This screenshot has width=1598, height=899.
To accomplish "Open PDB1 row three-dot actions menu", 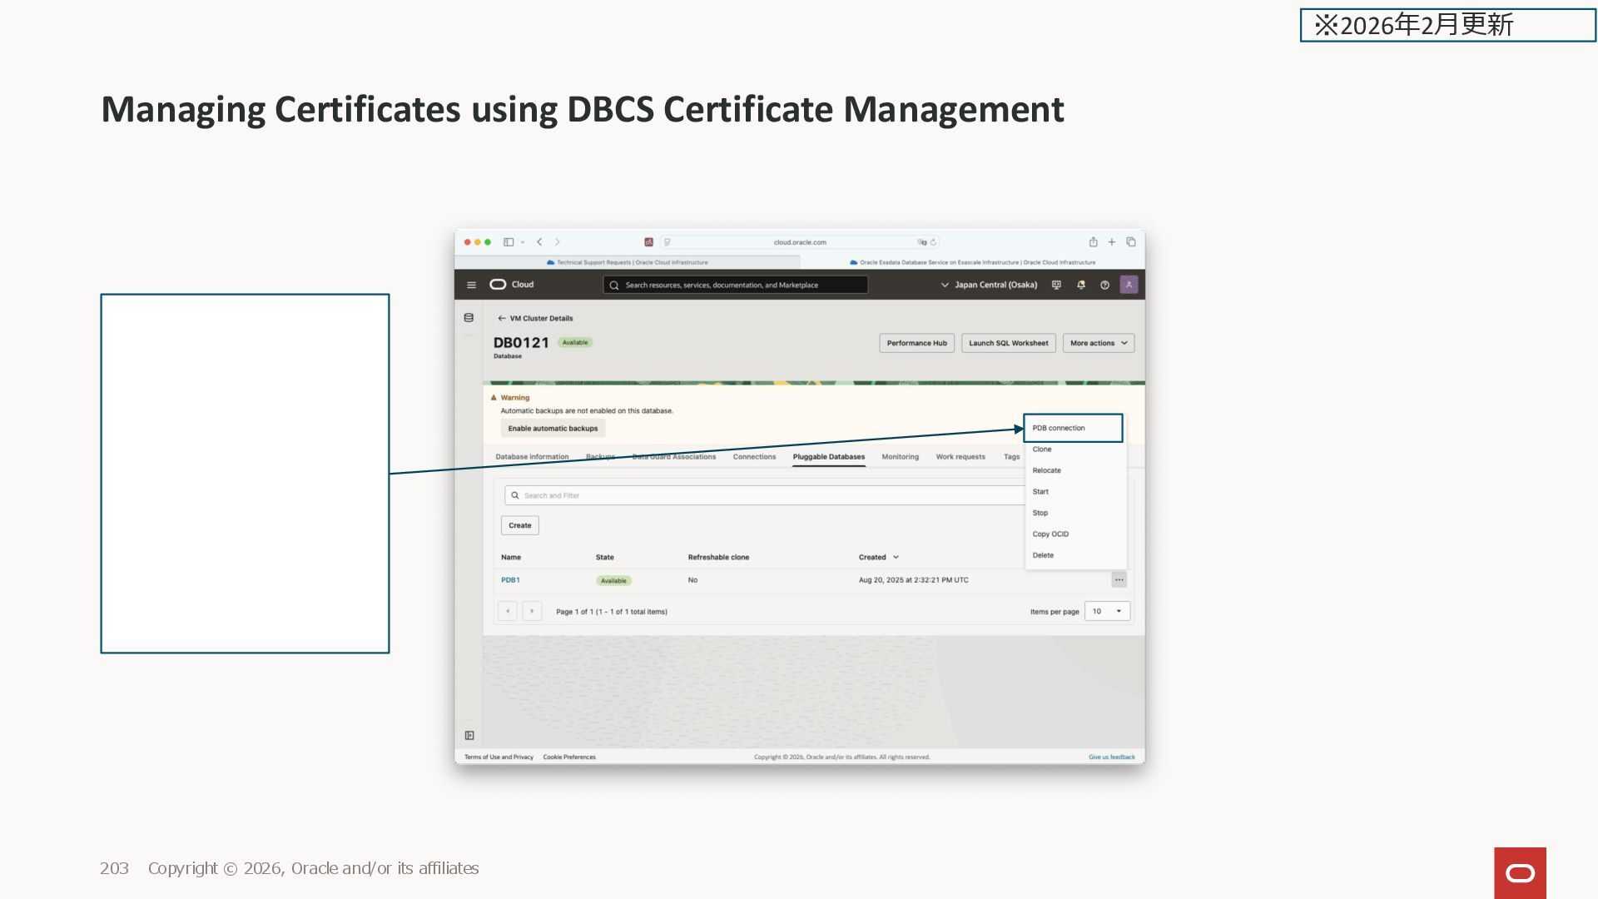I will (x=1119, y=580).
